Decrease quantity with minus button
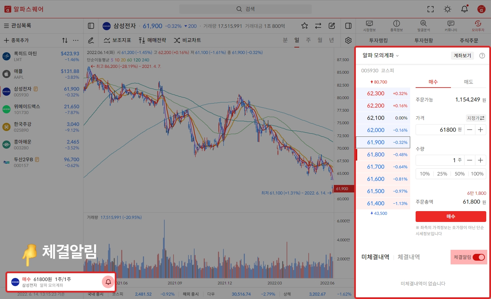Viewport: 491px width, 299px height. pos(470,160)
